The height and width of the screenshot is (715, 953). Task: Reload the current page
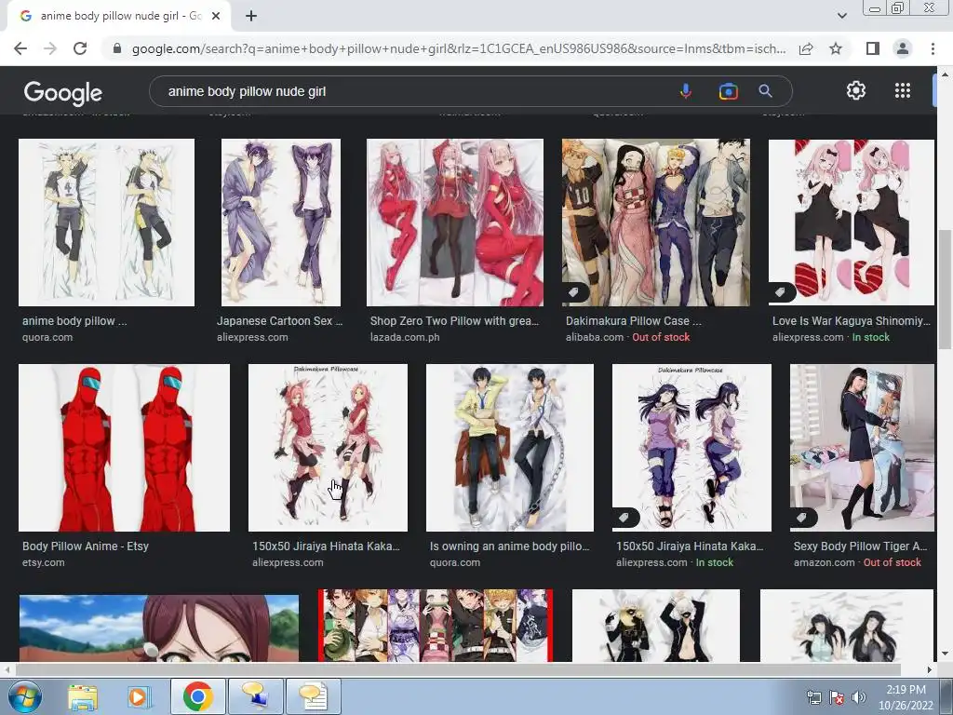point(80,48)
